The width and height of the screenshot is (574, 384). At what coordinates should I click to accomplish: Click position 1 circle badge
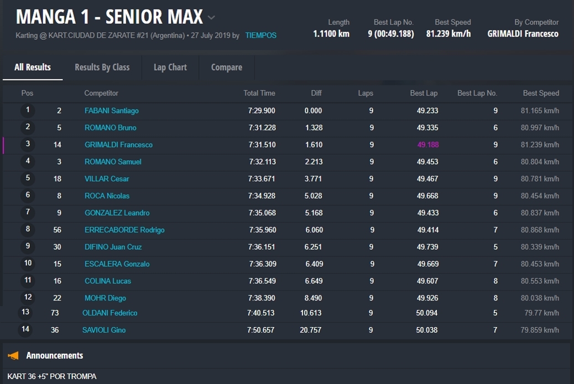click(28, 111)
